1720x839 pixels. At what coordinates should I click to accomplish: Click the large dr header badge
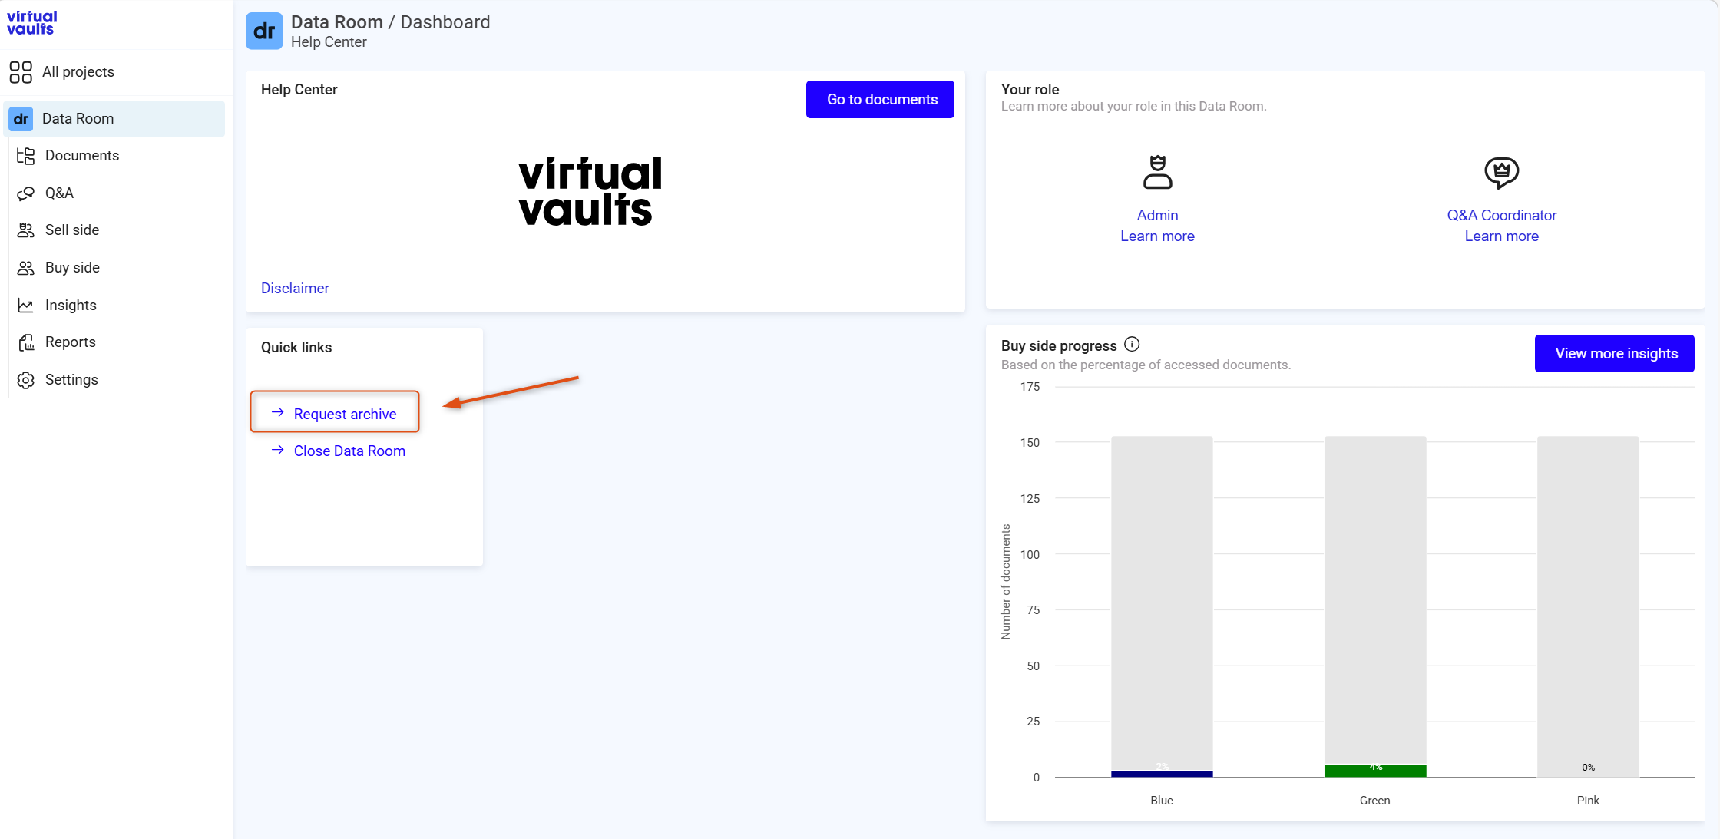tap(264, 31)
